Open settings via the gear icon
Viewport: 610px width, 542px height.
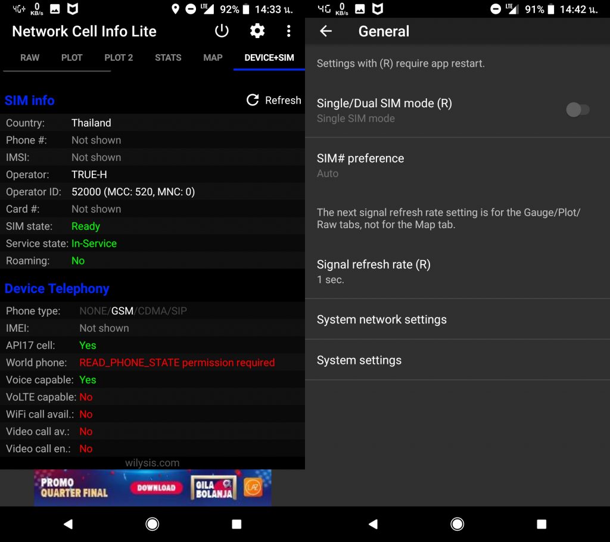click(x=257, y=31)
